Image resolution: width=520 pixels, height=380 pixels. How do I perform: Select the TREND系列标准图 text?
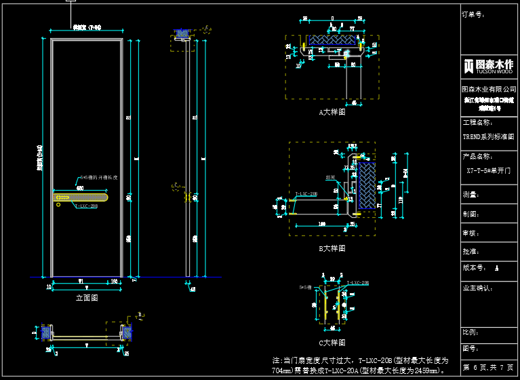(488, 136)
